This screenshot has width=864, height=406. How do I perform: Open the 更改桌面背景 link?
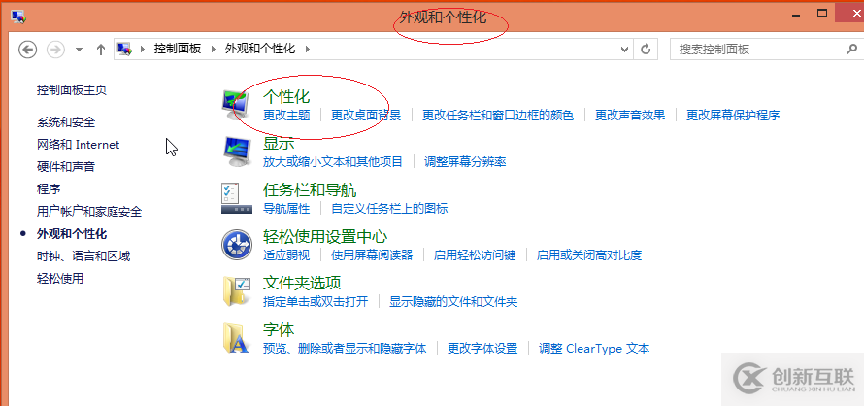click(x=365, y=115)
